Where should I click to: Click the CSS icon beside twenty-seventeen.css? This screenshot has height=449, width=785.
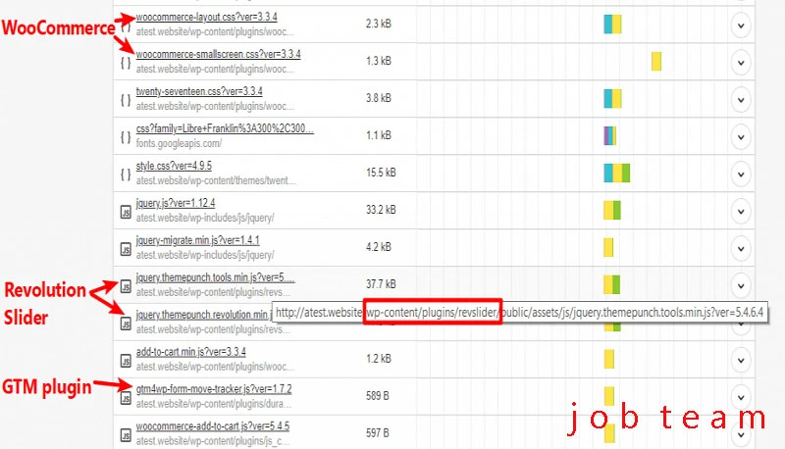[125, 99]
